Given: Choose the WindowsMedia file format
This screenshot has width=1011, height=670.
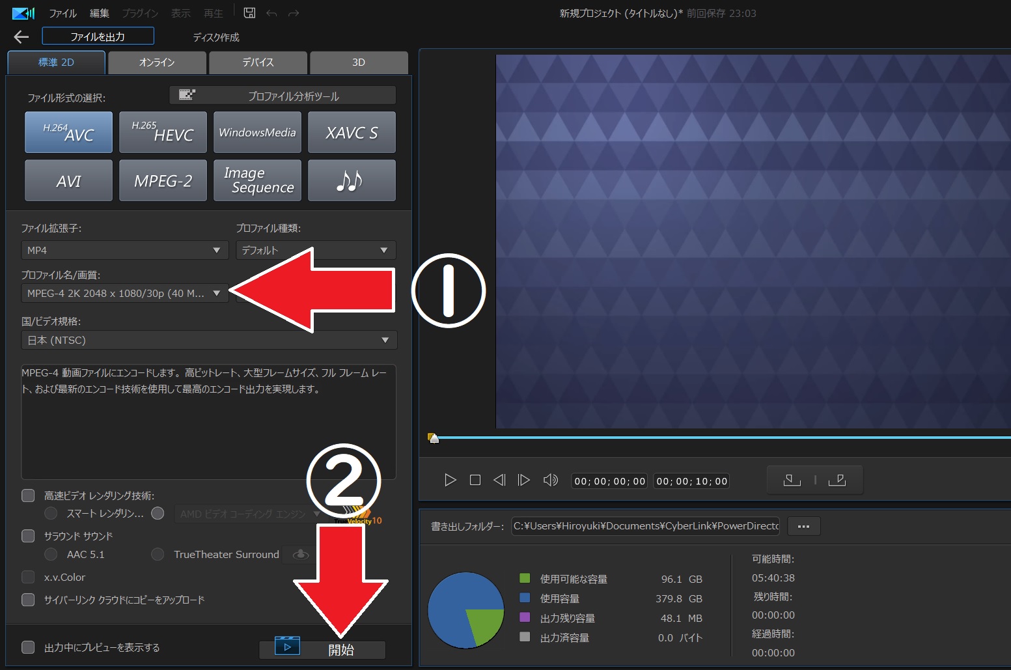Looking at the screenshot, I should click(x=258, y=132).
